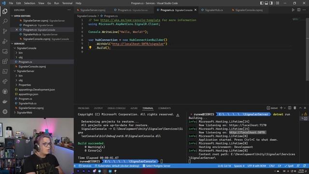Open the GitHub view in activity bar
The height and width of the screenshot is (174, 309).
click(5, 91)
